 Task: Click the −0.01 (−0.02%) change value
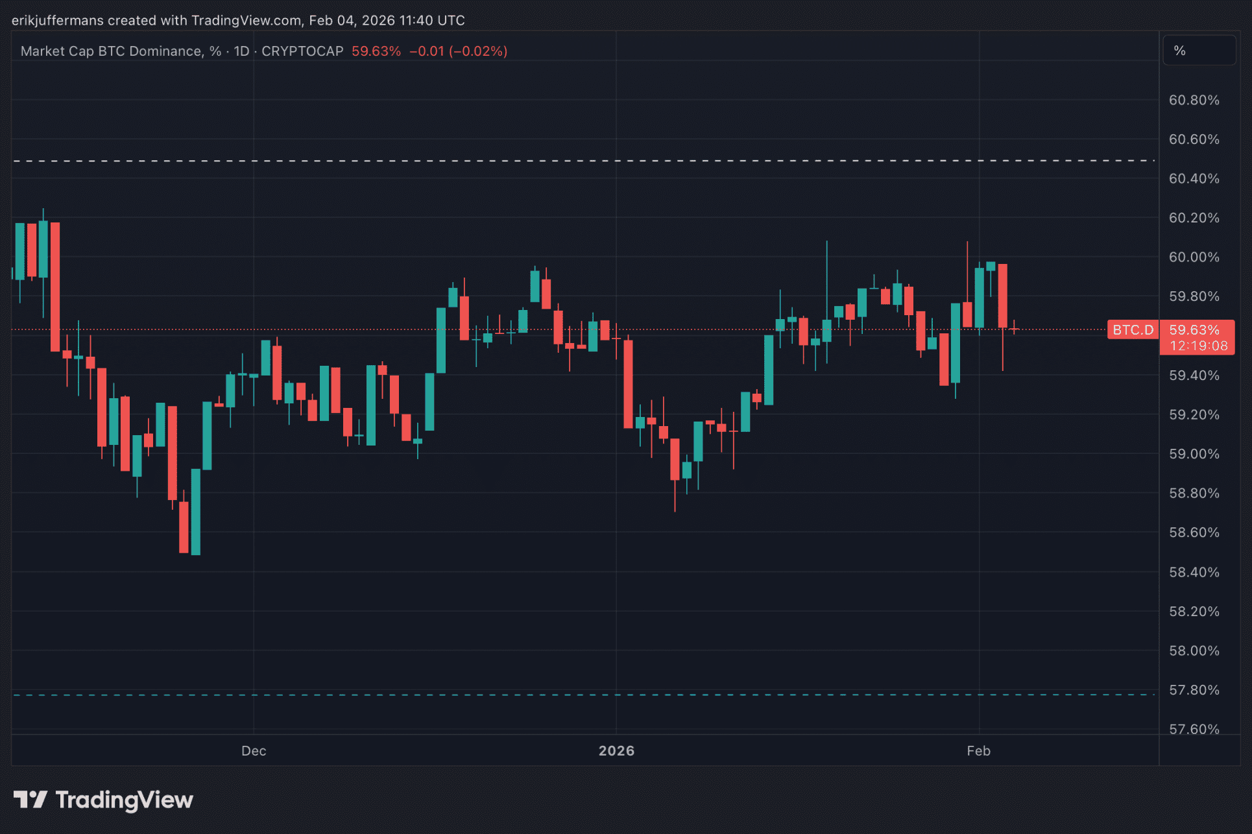(x=458, y=51)
